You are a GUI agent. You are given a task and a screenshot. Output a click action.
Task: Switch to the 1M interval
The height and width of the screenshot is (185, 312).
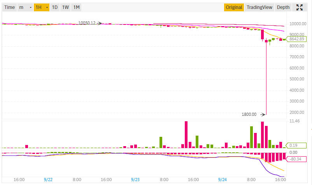pyautogui.click(x=76, y=7)
